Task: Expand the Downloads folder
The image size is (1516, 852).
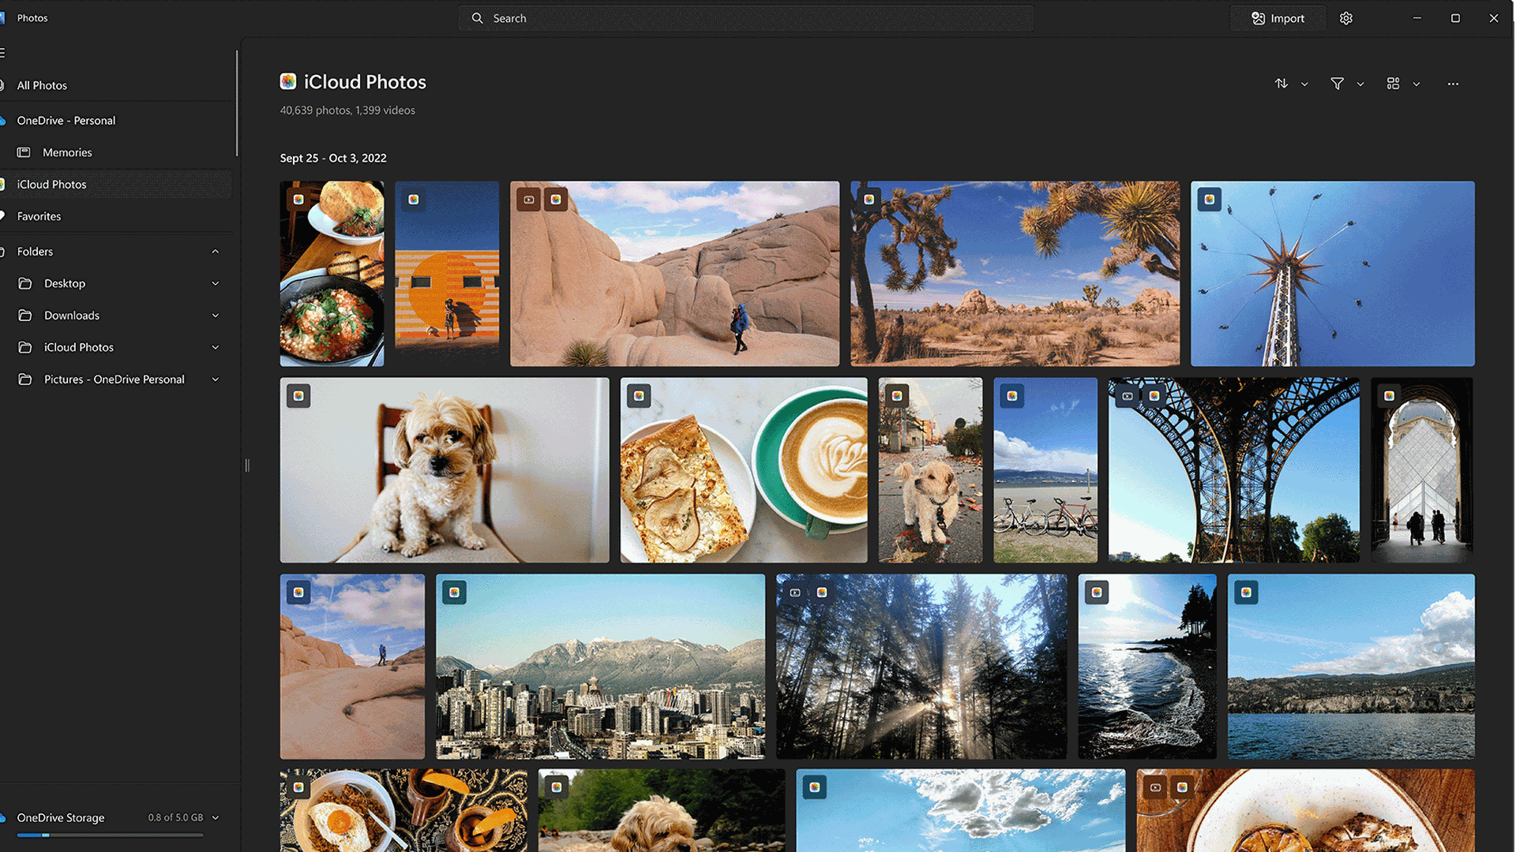Action: [x=216, y=315]
